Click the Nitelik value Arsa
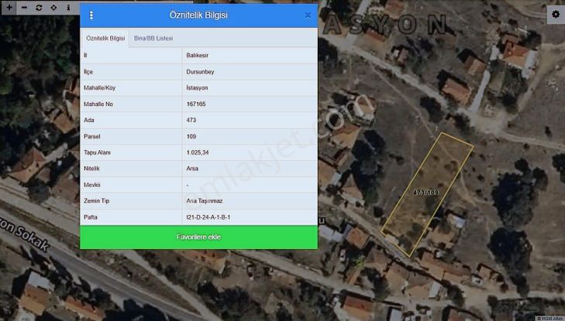Image resolution: width=565 pixels, height=321 pixels. [x=193, y=169]
